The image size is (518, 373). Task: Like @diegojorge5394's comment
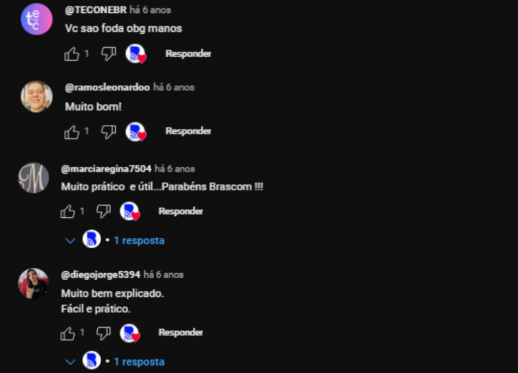[67, 333]
